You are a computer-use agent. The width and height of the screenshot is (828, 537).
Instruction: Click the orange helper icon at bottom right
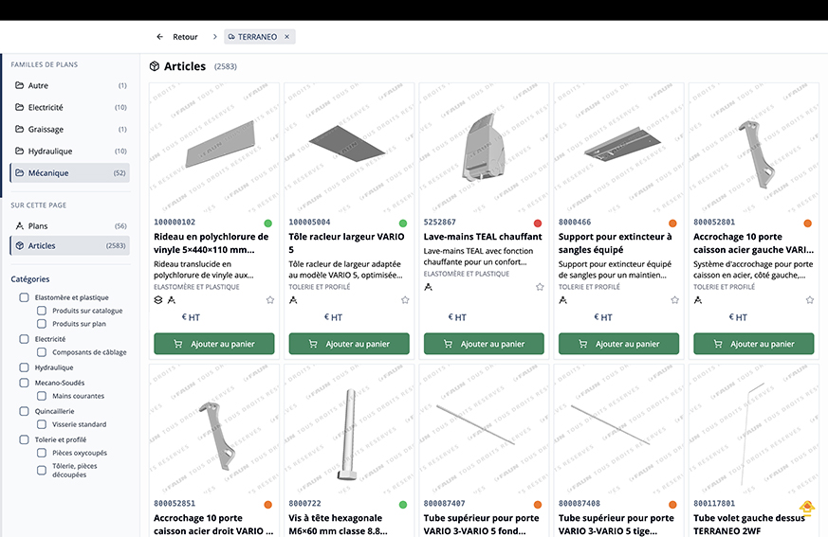(807, 509)
